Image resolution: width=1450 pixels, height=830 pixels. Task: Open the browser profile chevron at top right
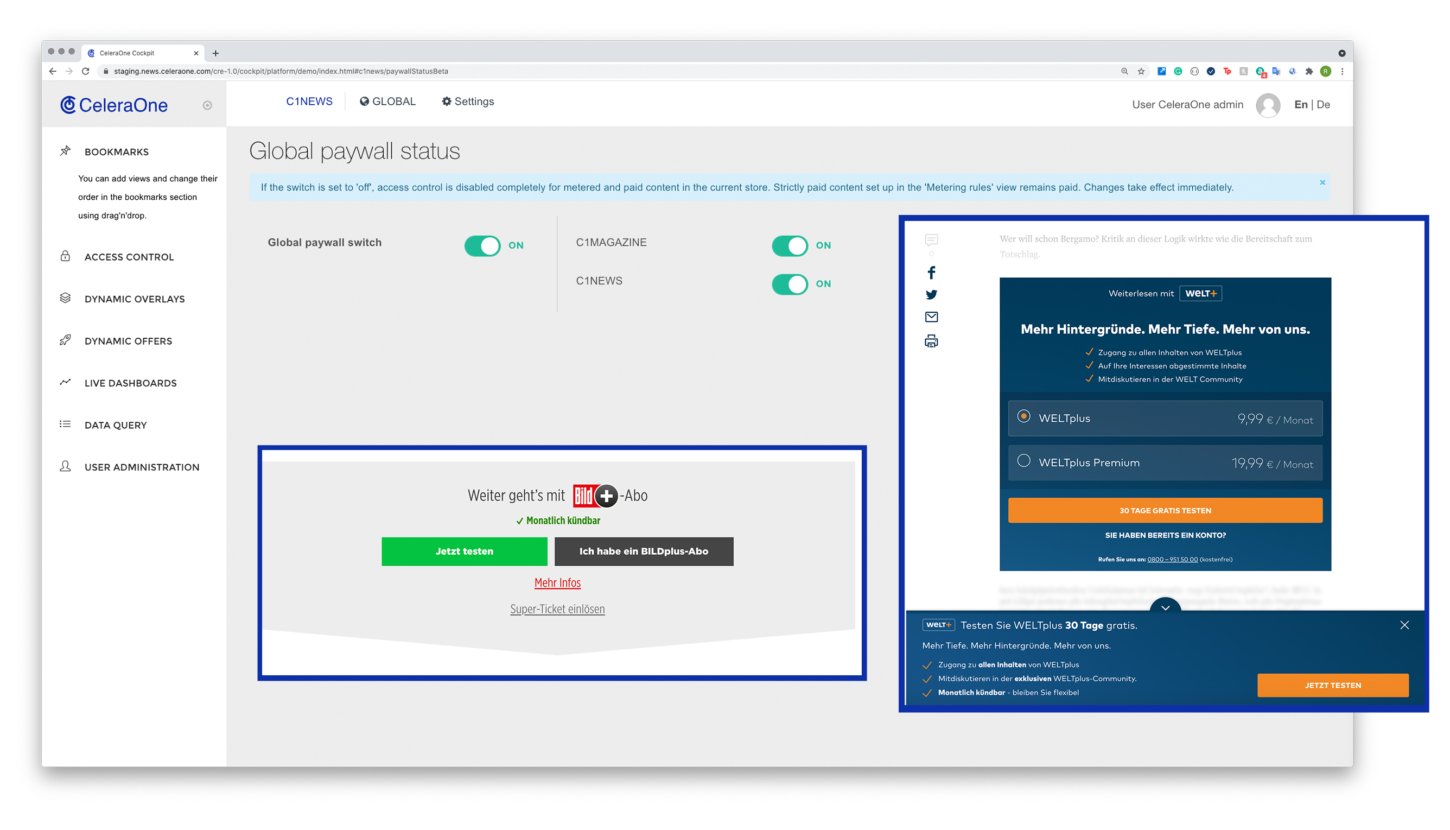[x=1344, y=53]
